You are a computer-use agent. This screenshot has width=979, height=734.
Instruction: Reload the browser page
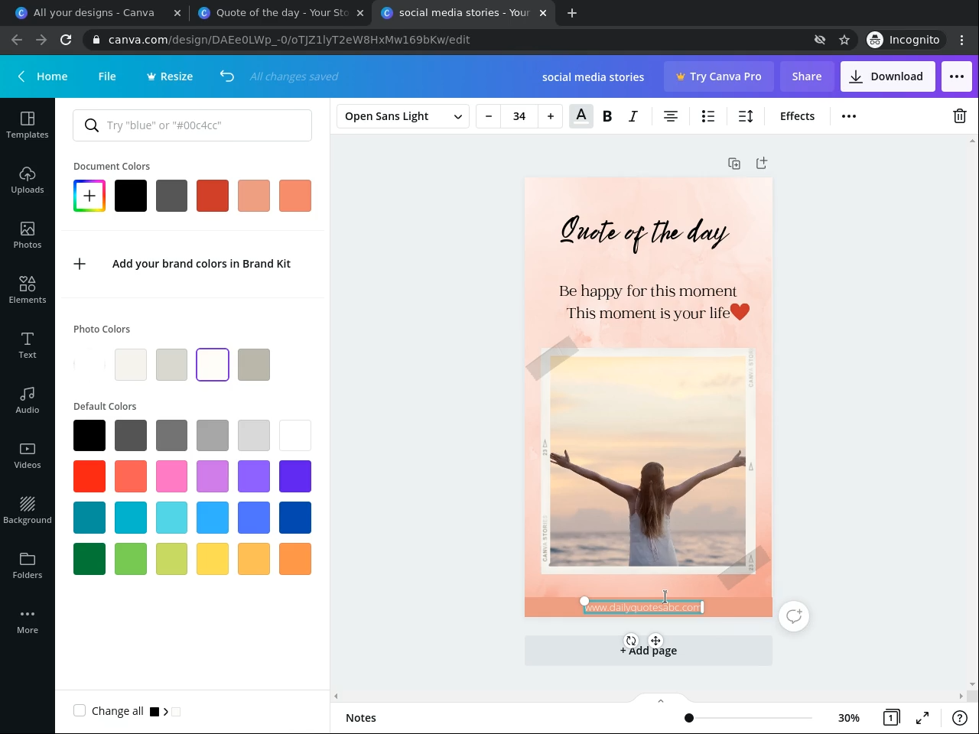click(x=66, y=40)
